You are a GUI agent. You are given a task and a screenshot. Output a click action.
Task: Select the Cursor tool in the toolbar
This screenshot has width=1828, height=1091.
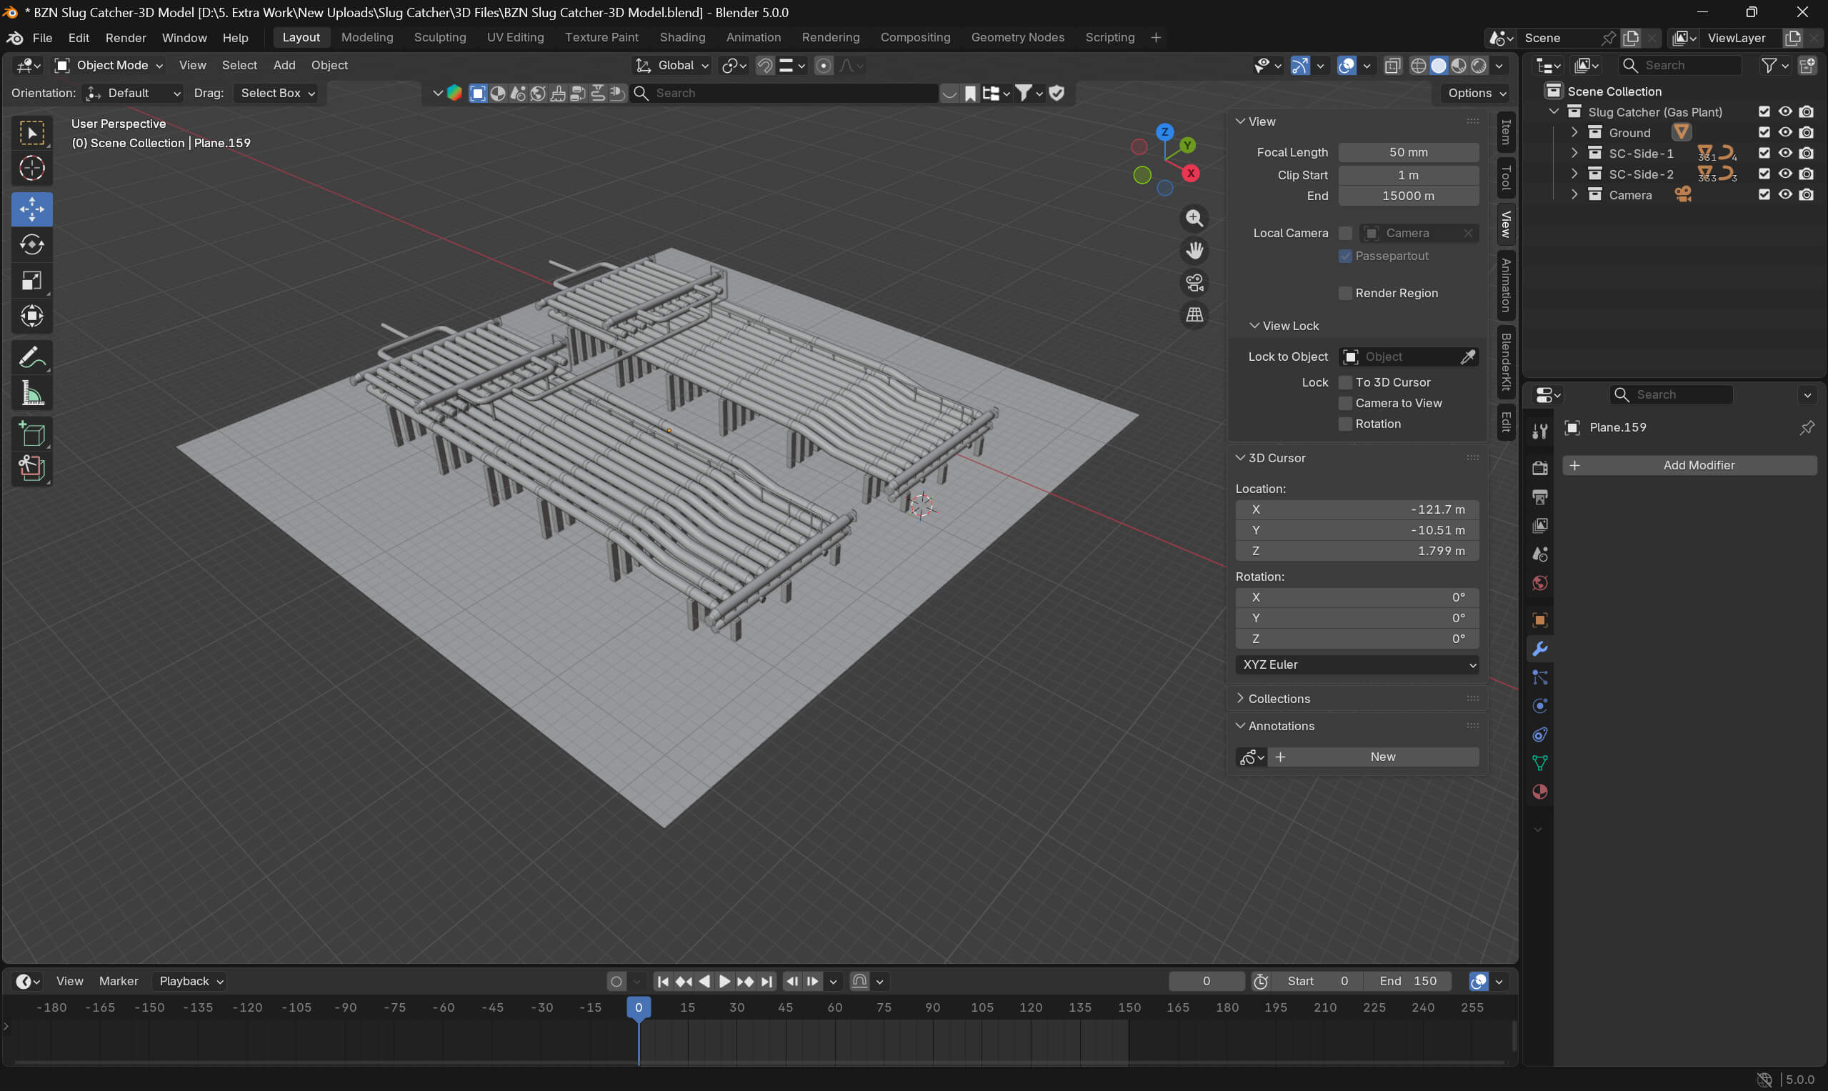[31, 169]
